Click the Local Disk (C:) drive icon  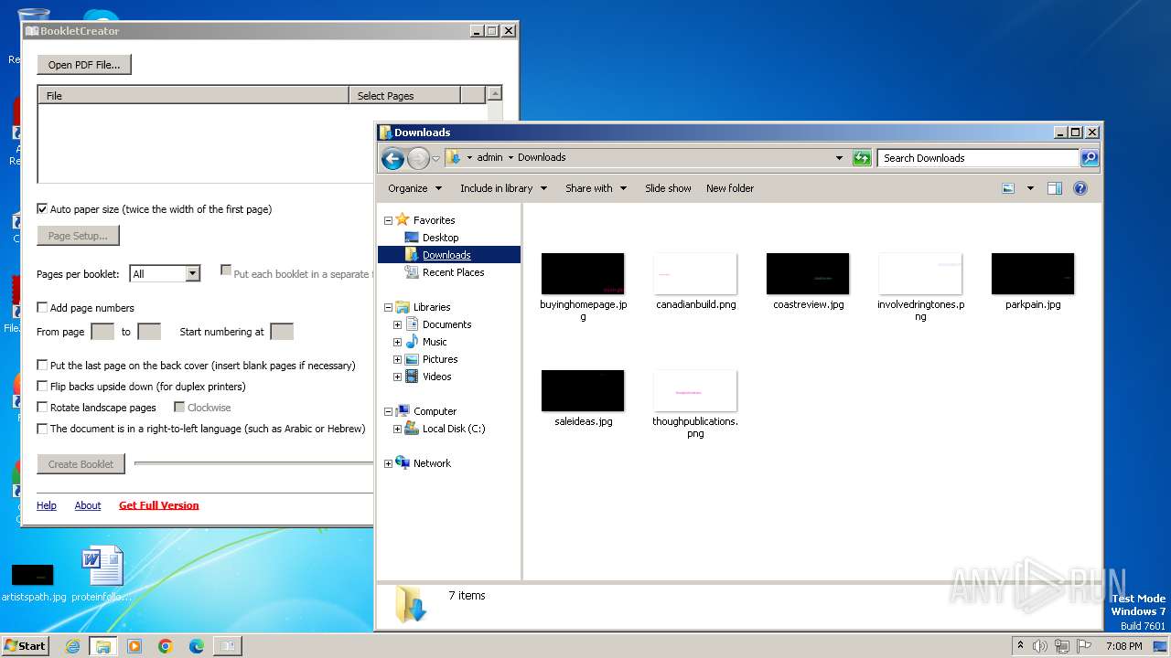coord(412,429)
